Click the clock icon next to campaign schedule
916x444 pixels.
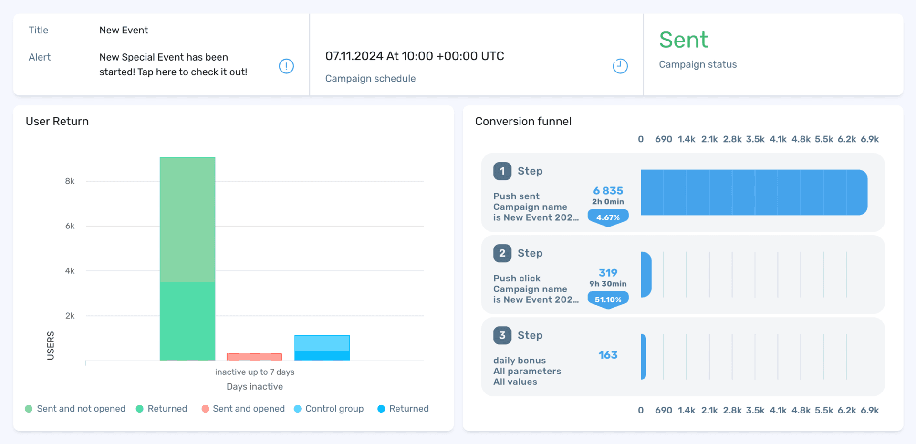[x=620, y=66]
